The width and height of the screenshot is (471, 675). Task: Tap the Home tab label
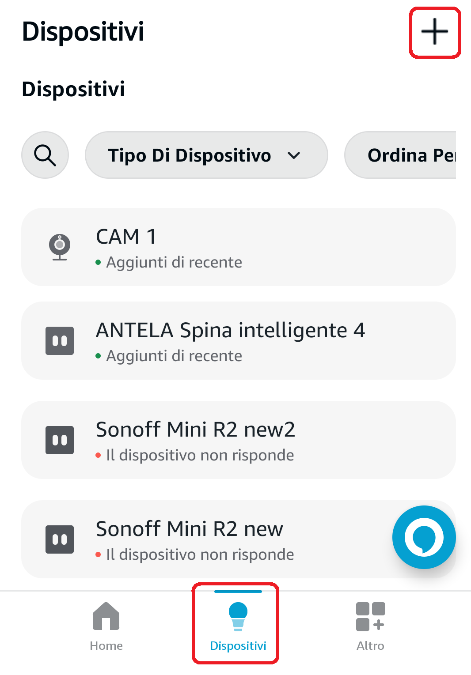[x=106, y=646]
